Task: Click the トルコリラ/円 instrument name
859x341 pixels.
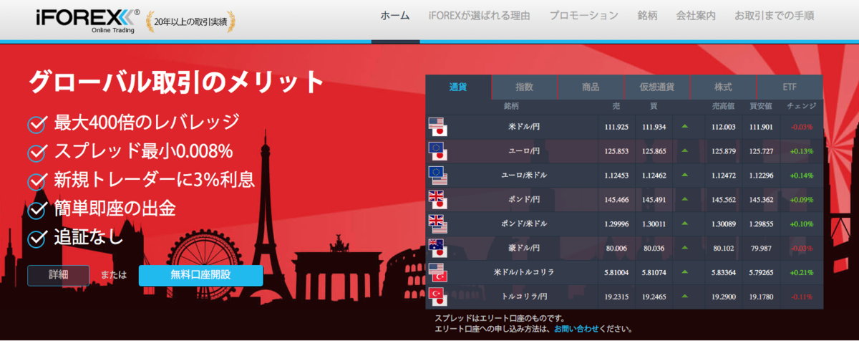Action: (523, 297)
